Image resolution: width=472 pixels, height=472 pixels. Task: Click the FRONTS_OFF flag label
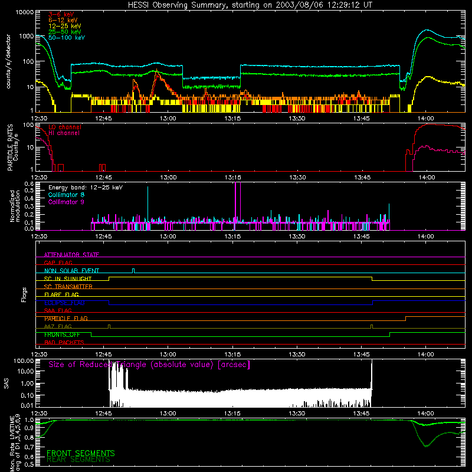[x=62, y=335]
